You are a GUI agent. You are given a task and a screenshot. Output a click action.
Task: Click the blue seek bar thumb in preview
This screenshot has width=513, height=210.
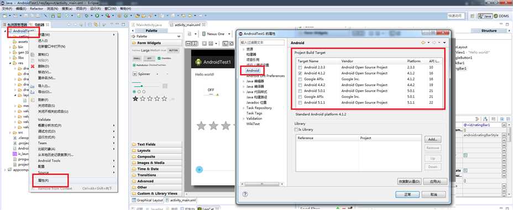point(199,170)
